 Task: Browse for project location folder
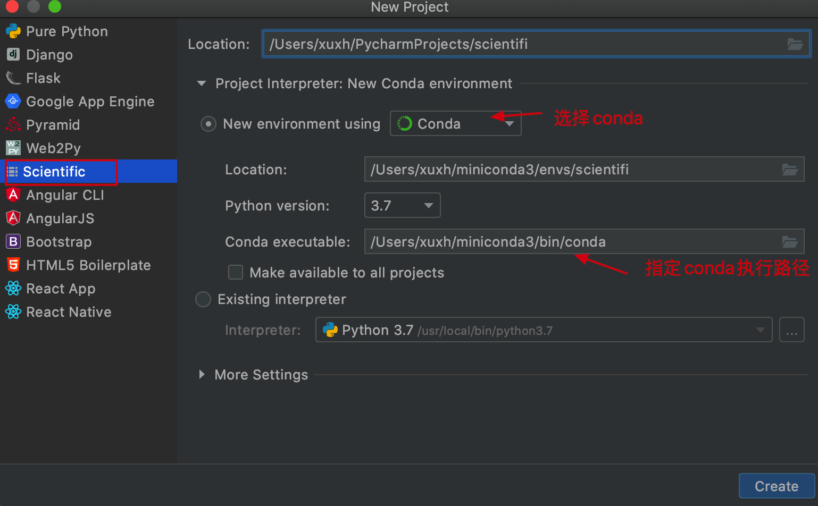pos(795,44)
